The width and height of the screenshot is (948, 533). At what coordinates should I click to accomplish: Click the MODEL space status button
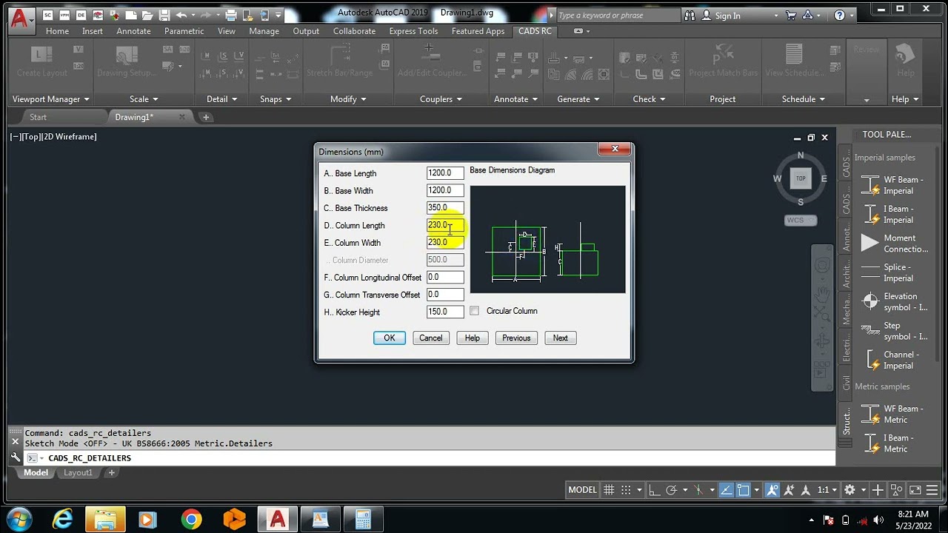click(x=582, y=489)
